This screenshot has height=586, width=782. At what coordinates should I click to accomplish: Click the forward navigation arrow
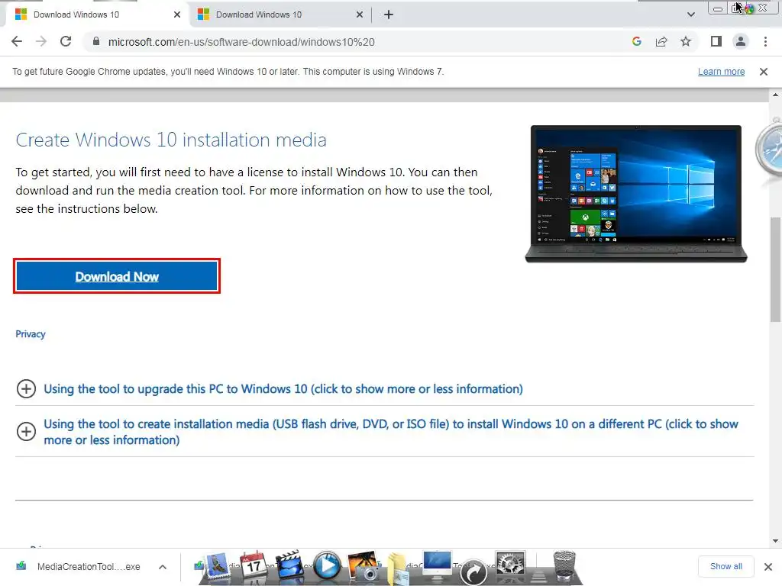[41, 42]
